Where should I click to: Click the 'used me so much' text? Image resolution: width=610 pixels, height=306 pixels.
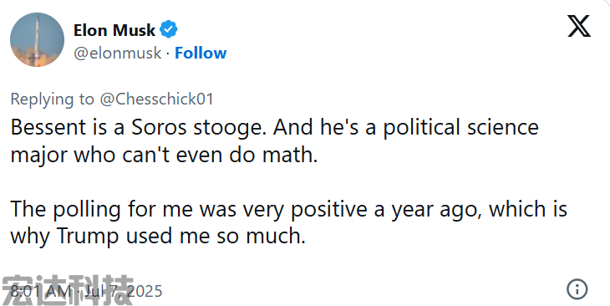click(x=216, y=236)
